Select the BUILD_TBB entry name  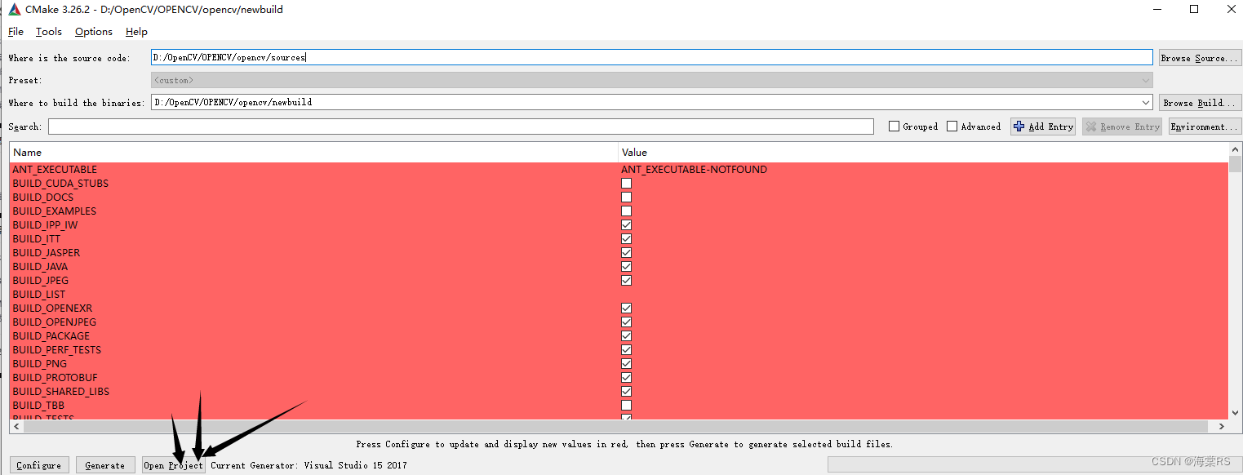[x=38, y=406]
